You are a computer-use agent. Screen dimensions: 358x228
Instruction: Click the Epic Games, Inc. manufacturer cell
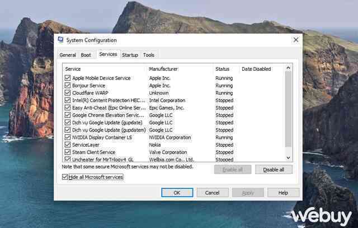tap(167, 108)
